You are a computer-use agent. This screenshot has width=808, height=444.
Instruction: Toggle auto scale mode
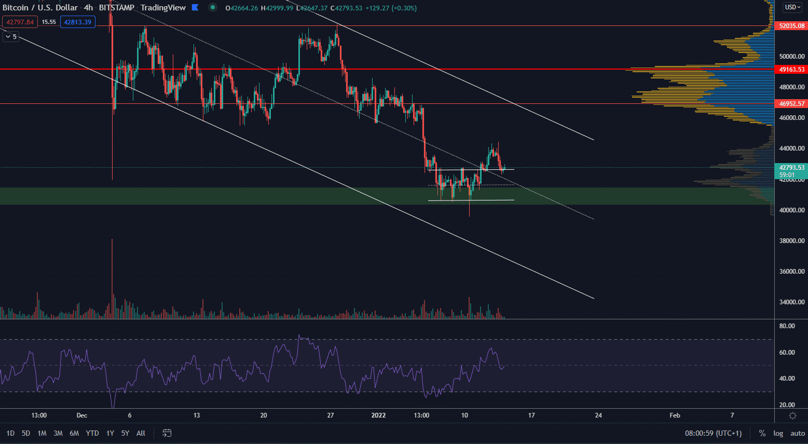797,433
